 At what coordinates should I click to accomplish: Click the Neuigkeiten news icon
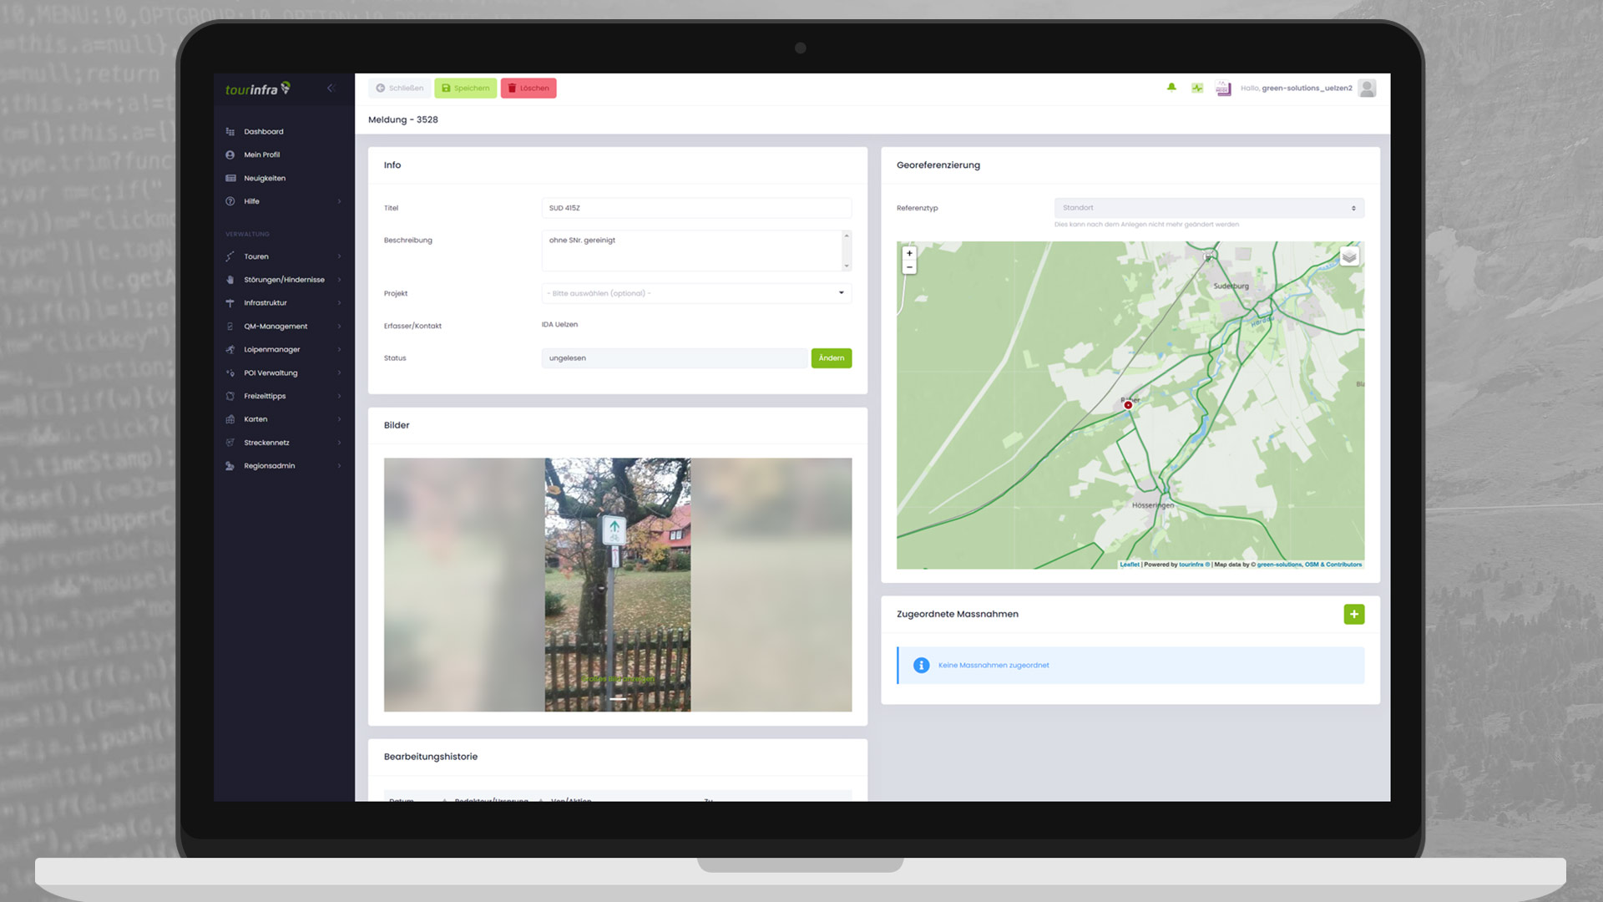tap(230, 178)
